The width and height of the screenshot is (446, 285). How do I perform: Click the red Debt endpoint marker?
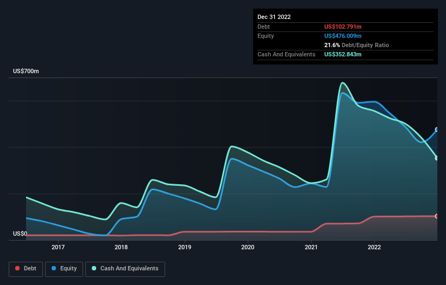437,216
